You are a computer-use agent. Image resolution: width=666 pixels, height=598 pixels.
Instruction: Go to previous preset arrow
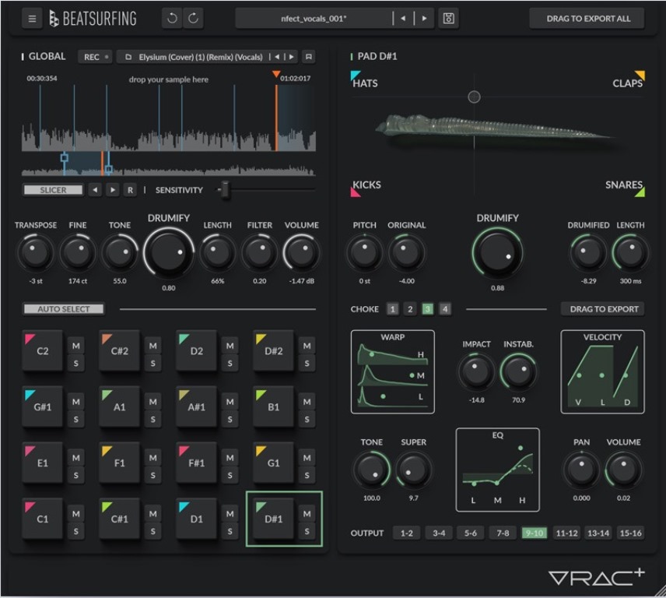click(x=403, y=18)
